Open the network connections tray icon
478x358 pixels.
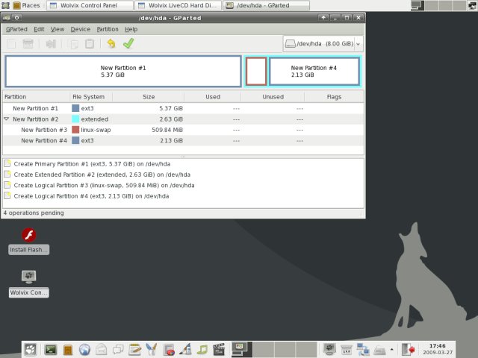pyautogui.click(x=363, y=349)
